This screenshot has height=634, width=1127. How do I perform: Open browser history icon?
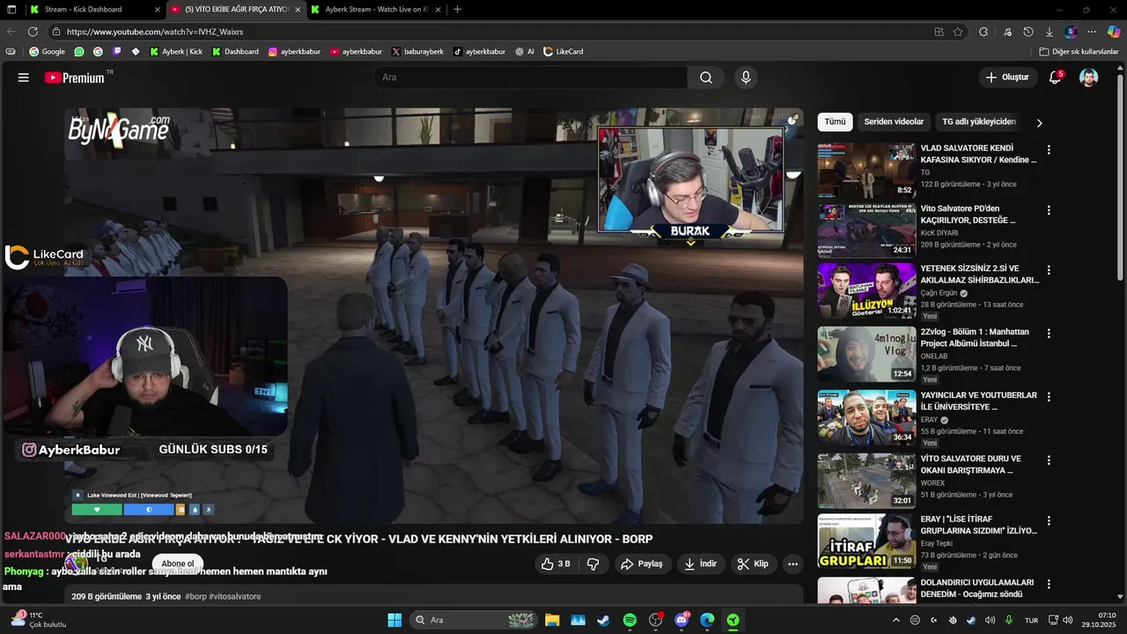(x=1028, y=32)
